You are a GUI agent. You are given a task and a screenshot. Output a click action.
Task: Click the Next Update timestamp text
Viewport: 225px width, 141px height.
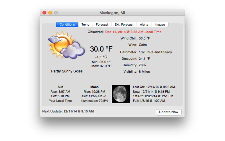pos(68,111)
